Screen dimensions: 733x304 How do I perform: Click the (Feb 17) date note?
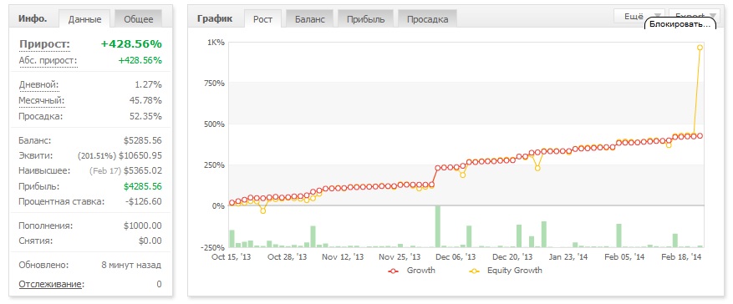[105, 171]
